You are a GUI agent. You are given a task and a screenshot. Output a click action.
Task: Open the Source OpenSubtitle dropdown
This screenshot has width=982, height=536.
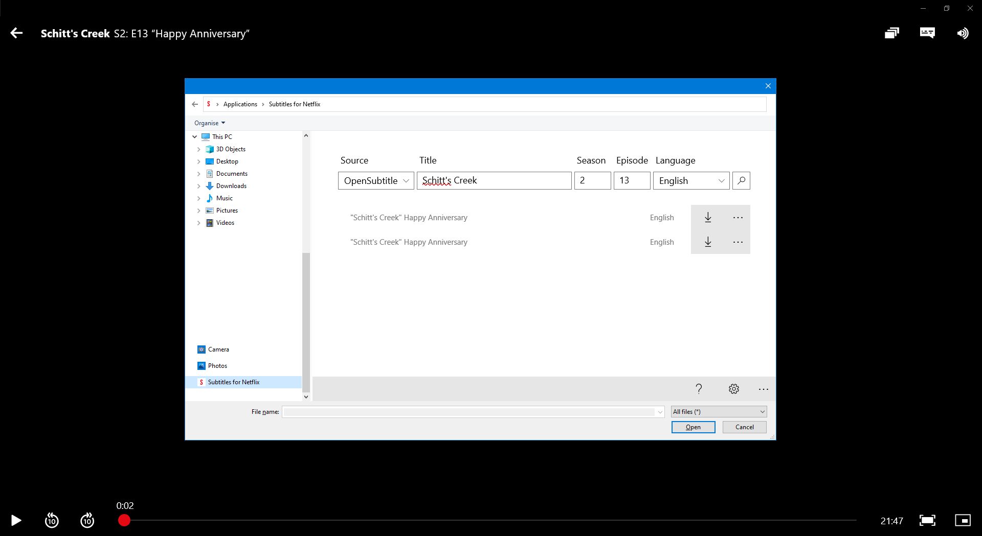pyautogui.click(x=376, y=180)
